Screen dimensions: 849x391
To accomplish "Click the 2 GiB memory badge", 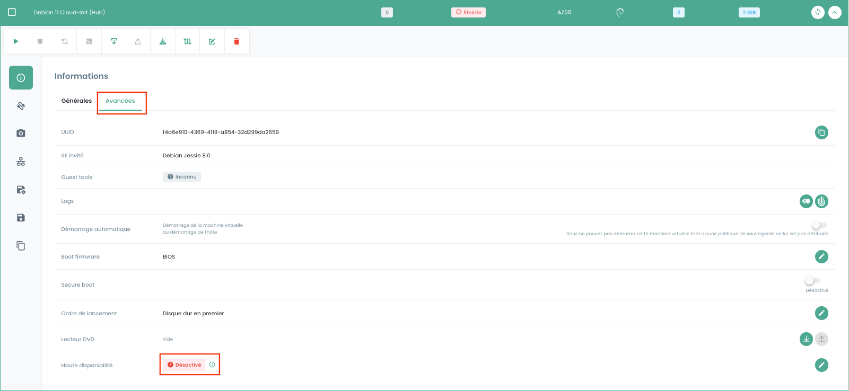I will [749, 12].
